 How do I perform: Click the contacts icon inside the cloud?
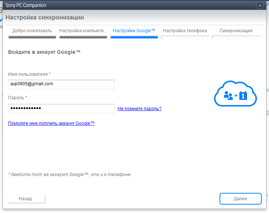click(x=228, y=96)
